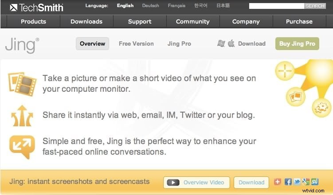Click the Jing logo
The image size is (333, 195).
click(x=22, y=45)
